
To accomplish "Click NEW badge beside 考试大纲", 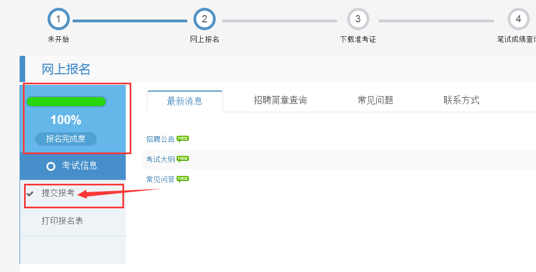I will pos(183,159).
